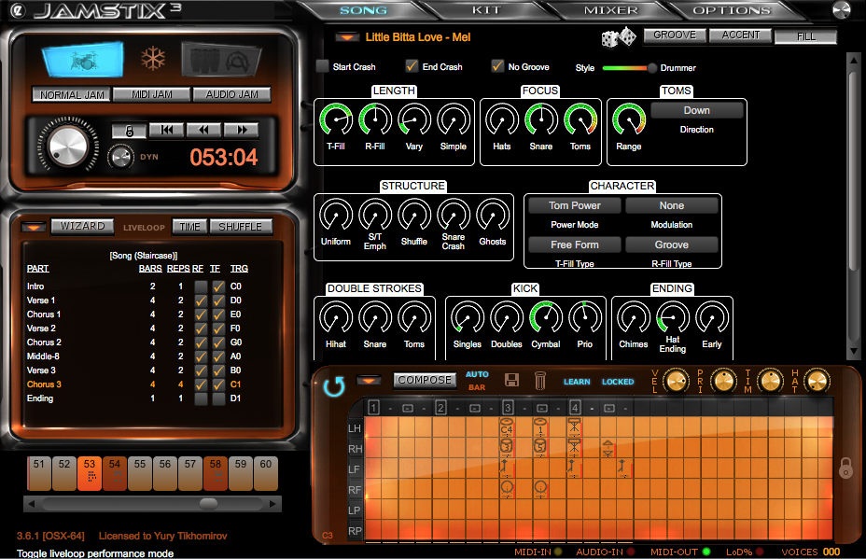Switch to the KIT tab
The image size is (866, 559).
[x=486, y=10]
